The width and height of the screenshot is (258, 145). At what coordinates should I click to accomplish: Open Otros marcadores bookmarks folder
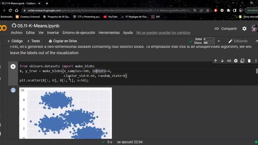tap(248, 17)
